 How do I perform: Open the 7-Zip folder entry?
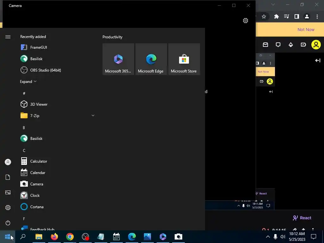tap(58, 116)
